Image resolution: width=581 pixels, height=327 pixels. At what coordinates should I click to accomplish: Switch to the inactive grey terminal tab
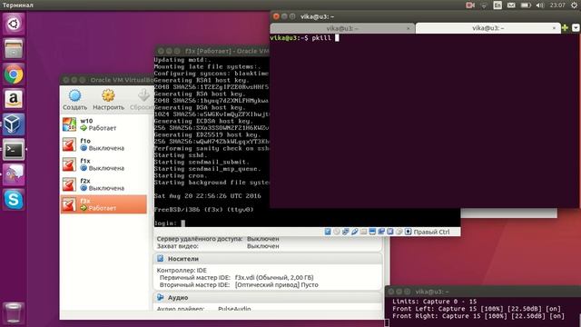[x=342, y=28]
